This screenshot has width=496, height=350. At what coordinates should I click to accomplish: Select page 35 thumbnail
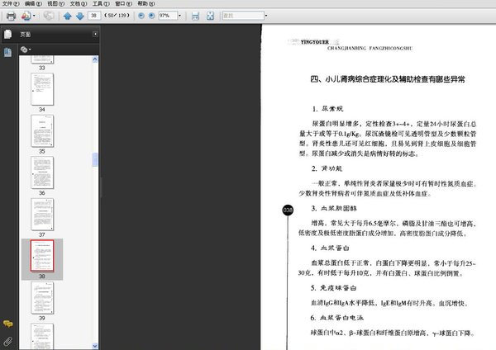pos(41,130)
